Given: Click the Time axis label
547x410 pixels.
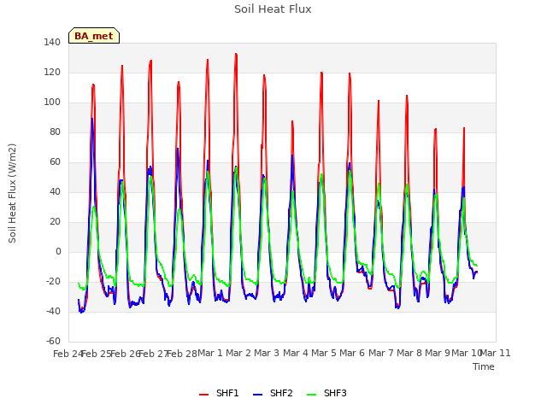Looking at the screenshot, I should 484,366.
